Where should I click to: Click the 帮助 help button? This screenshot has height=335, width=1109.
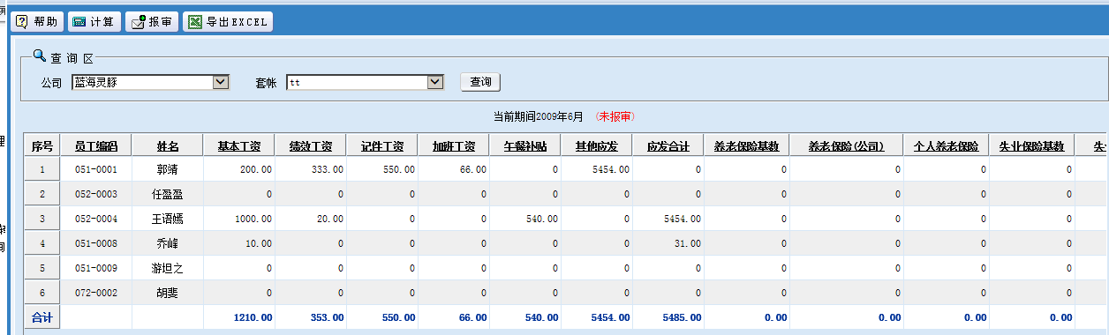(37, 22)
